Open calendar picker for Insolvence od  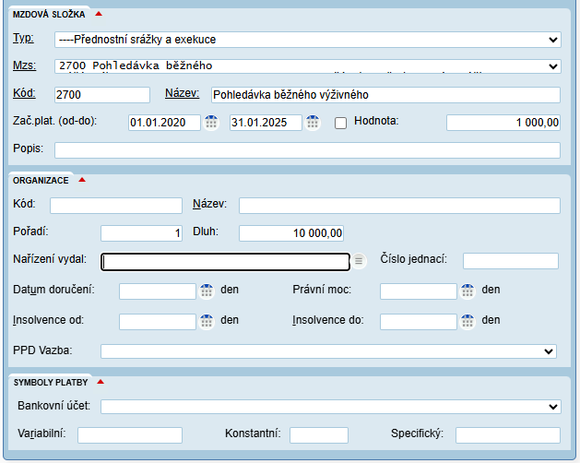[207, 321]
